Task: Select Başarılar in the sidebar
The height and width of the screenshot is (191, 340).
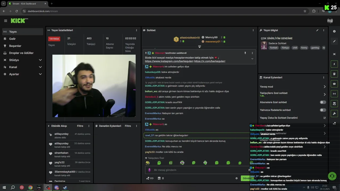Action: (23, 46)
